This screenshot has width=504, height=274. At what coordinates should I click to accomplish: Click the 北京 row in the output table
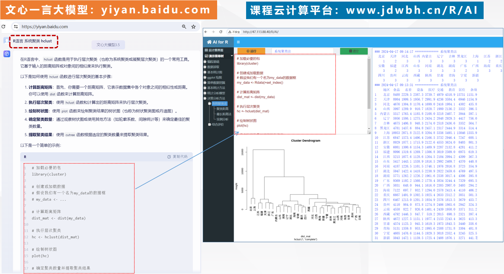point(426,94)
